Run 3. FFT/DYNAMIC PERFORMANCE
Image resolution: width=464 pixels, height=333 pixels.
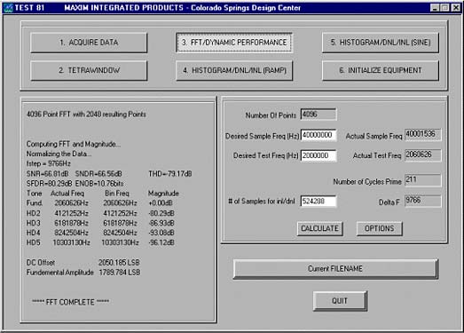click(234, 43)
